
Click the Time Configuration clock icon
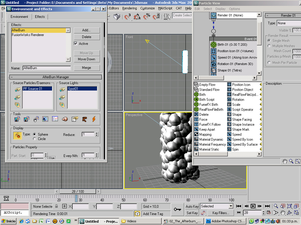269,213
